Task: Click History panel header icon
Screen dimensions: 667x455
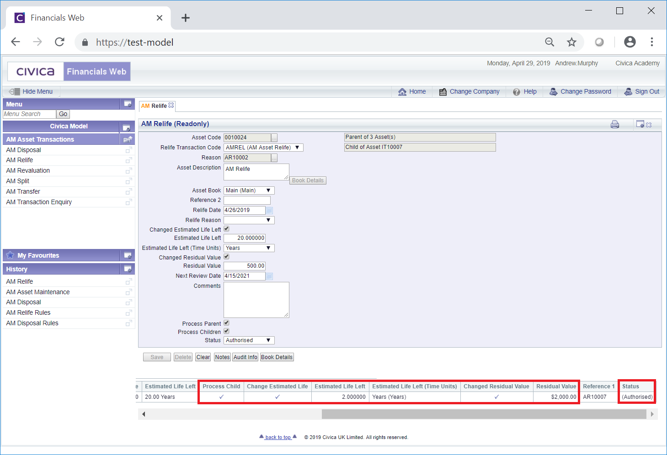Action: pos(128,269)
